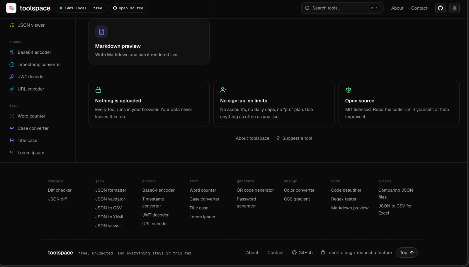Focus the Search tools field

pos(342,8)
